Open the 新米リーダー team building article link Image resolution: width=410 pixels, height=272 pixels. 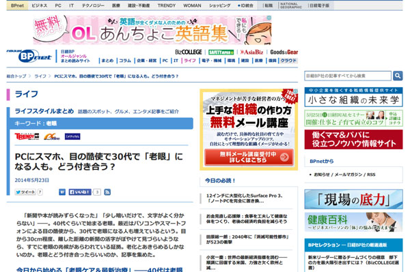353,262
